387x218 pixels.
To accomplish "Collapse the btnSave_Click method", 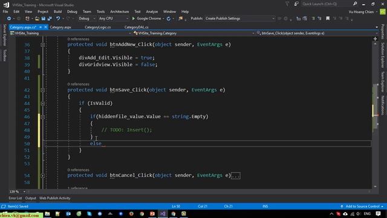I will pos(43,90).
